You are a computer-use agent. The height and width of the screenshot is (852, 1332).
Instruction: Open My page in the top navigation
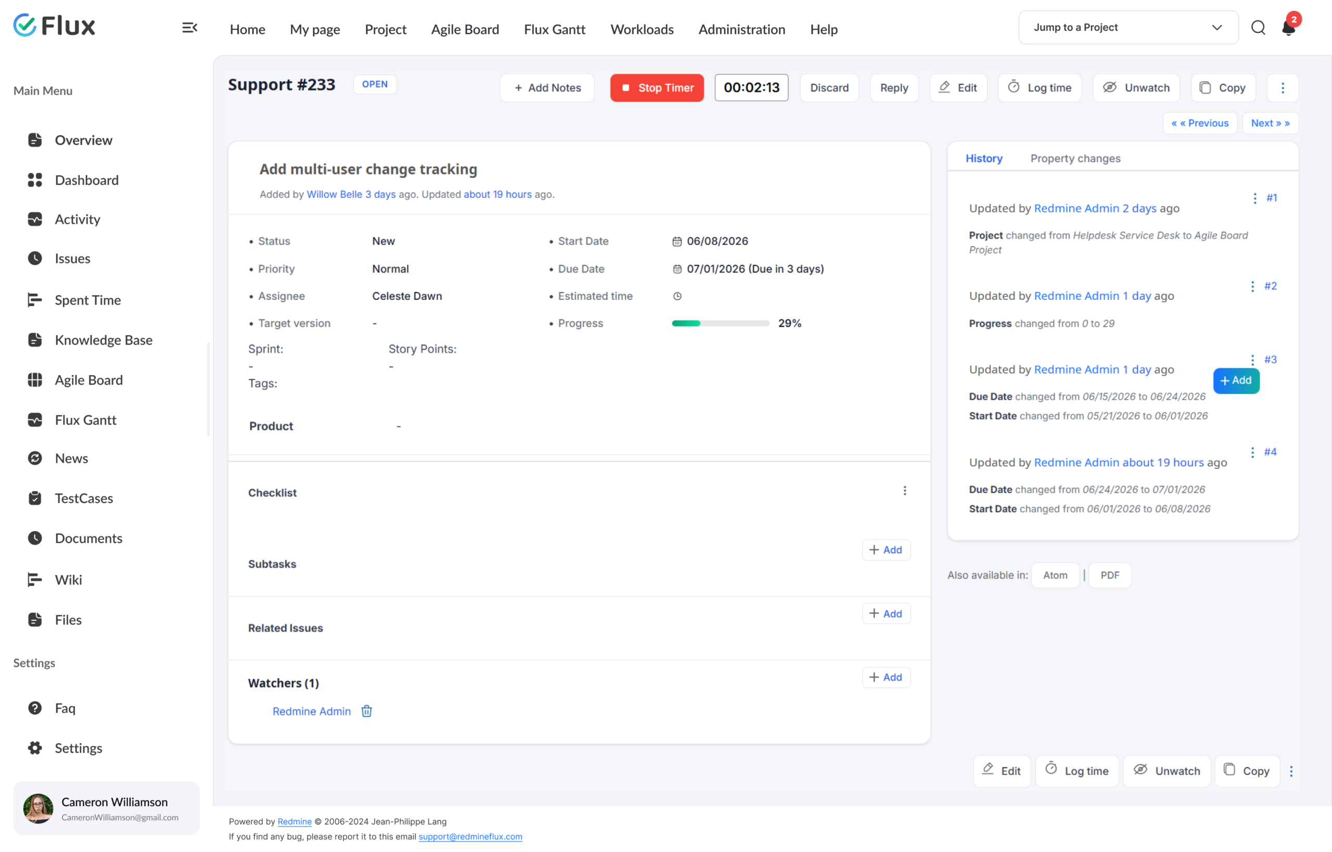pyautogui.click(x=315, y=29)
